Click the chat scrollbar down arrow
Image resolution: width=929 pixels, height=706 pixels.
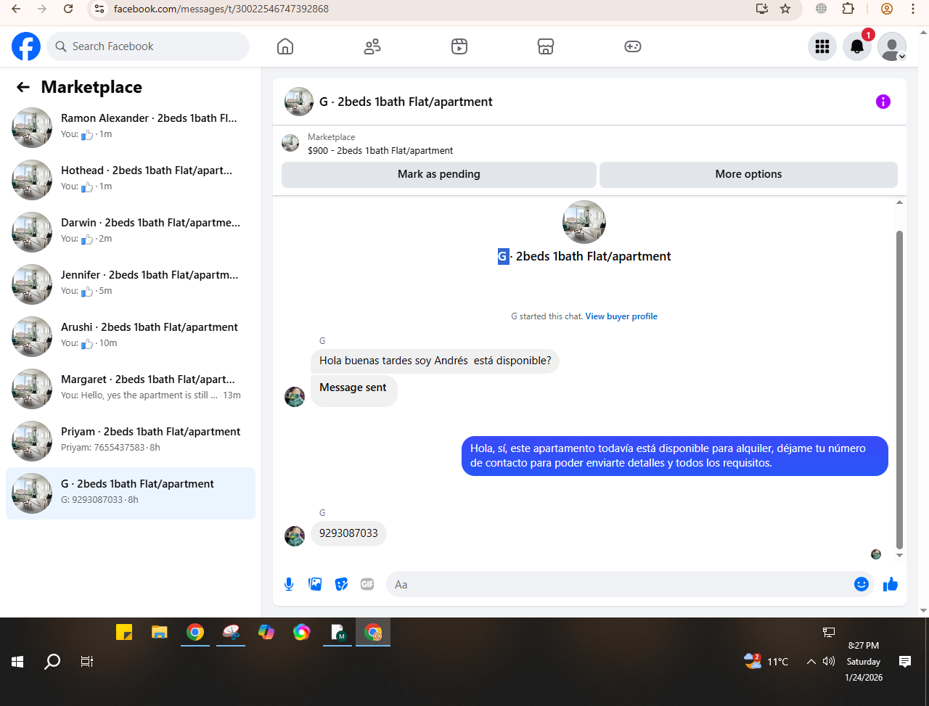tap(900, 556)
